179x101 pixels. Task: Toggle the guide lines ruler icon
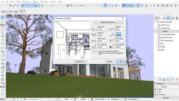pyautogui.click(x=23, y=5)
